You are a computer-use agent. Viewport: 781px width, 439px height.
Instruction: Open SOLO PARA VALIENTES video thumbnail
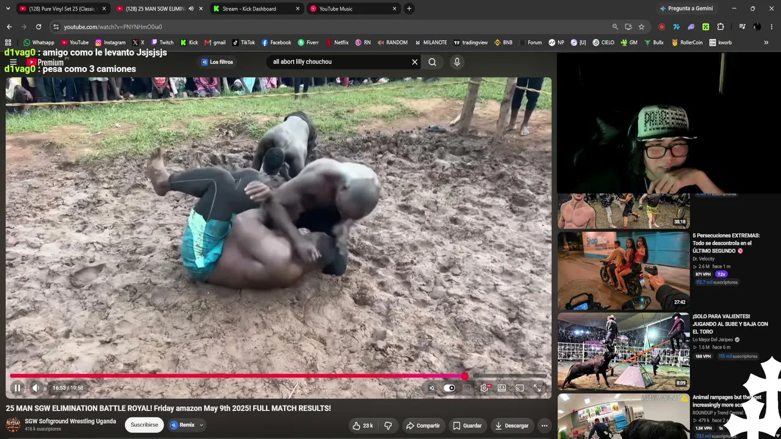point(623,351)
